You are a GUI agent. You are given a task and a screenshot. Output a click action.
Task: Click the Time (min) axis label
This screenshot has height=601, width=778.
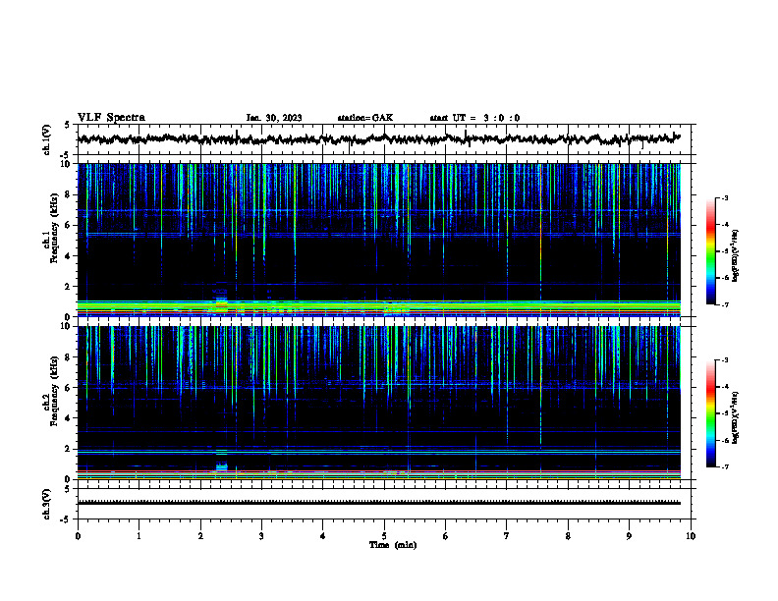click(x=393, y=545)
